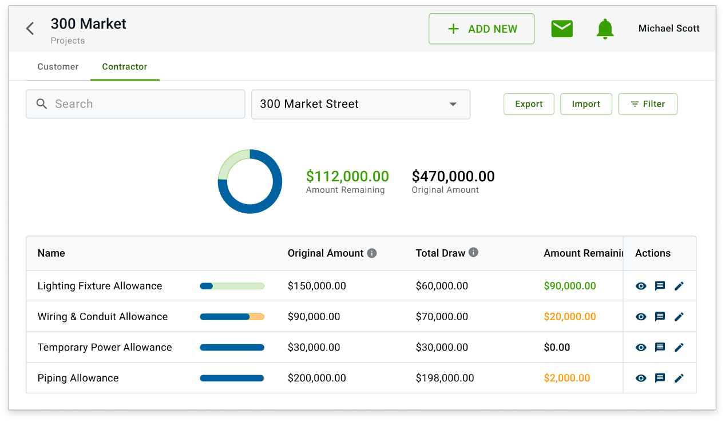Open comments for Lighting Fixture Allowance
725x422 pixels.
tap(660, 286)
